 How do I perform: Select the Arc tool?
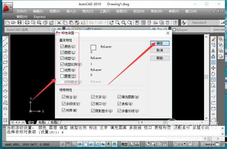click(x=5, y=68)
